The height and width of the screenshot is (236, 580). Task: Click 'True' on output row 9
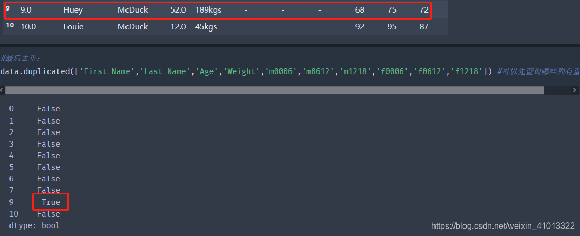coord(51,202)
